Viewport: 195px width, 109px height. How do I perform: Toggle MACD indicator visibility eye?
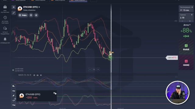(x=37, y=75)
